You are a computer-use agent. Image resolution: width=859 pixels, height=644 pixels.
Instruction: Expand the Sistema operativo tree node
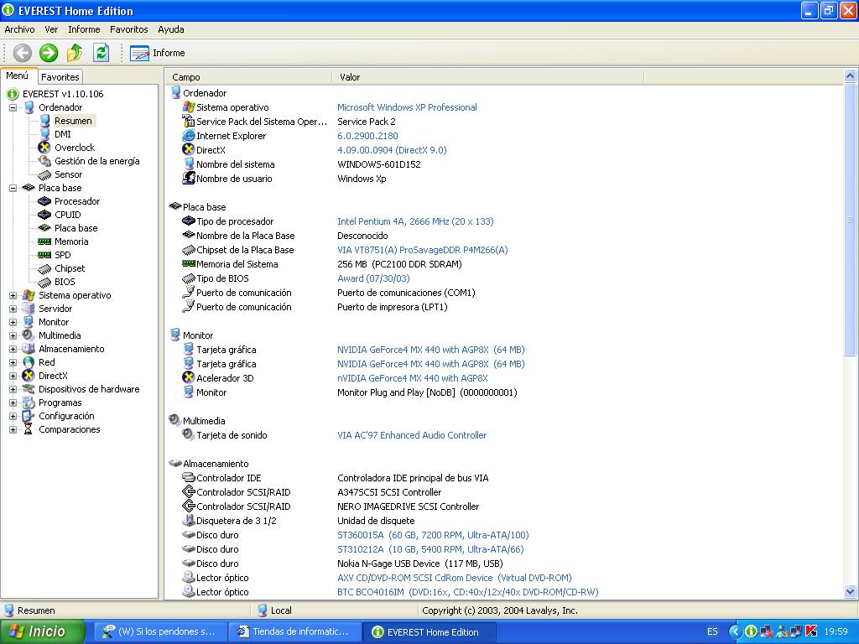[13, 295]
